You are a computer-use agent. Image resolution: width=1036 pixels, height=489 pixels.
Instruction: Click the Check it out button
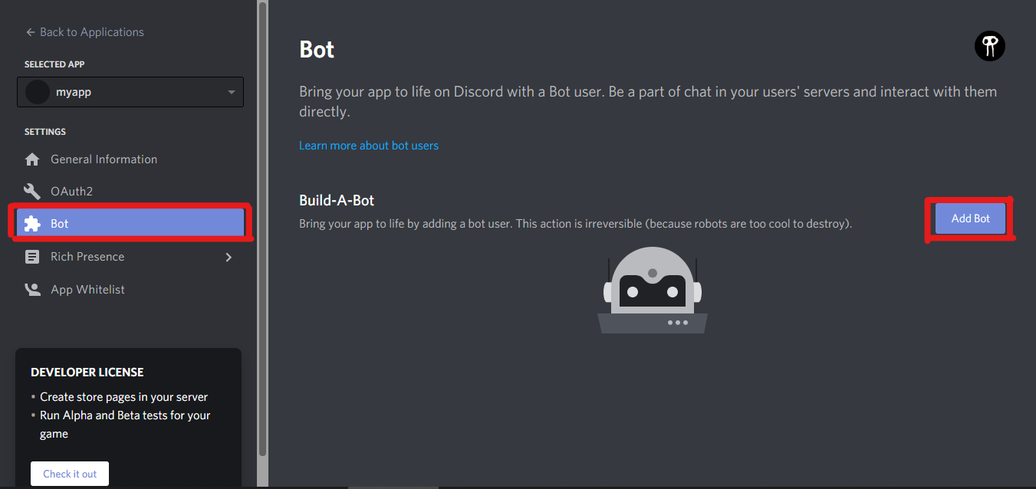70,474
